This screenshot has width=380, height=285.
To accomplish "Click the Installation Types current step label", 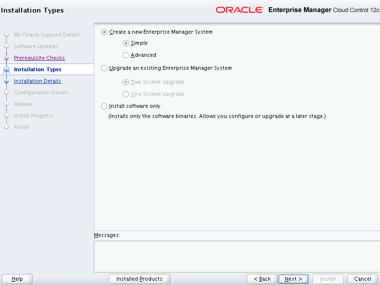I will [38, 69].
